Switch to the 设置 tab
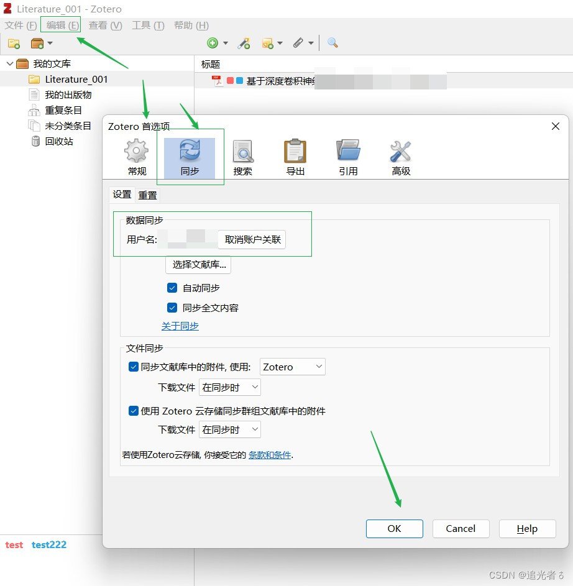573x586 pixels. (122, 195)
